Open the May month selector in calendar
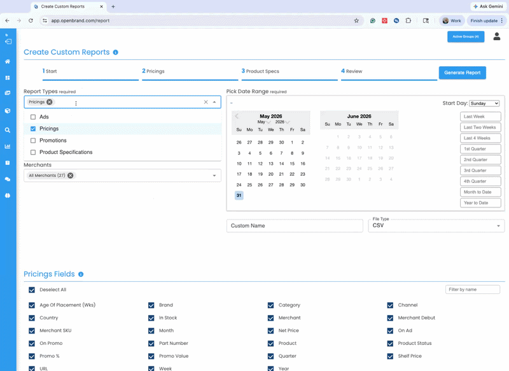 pos(263,122)
